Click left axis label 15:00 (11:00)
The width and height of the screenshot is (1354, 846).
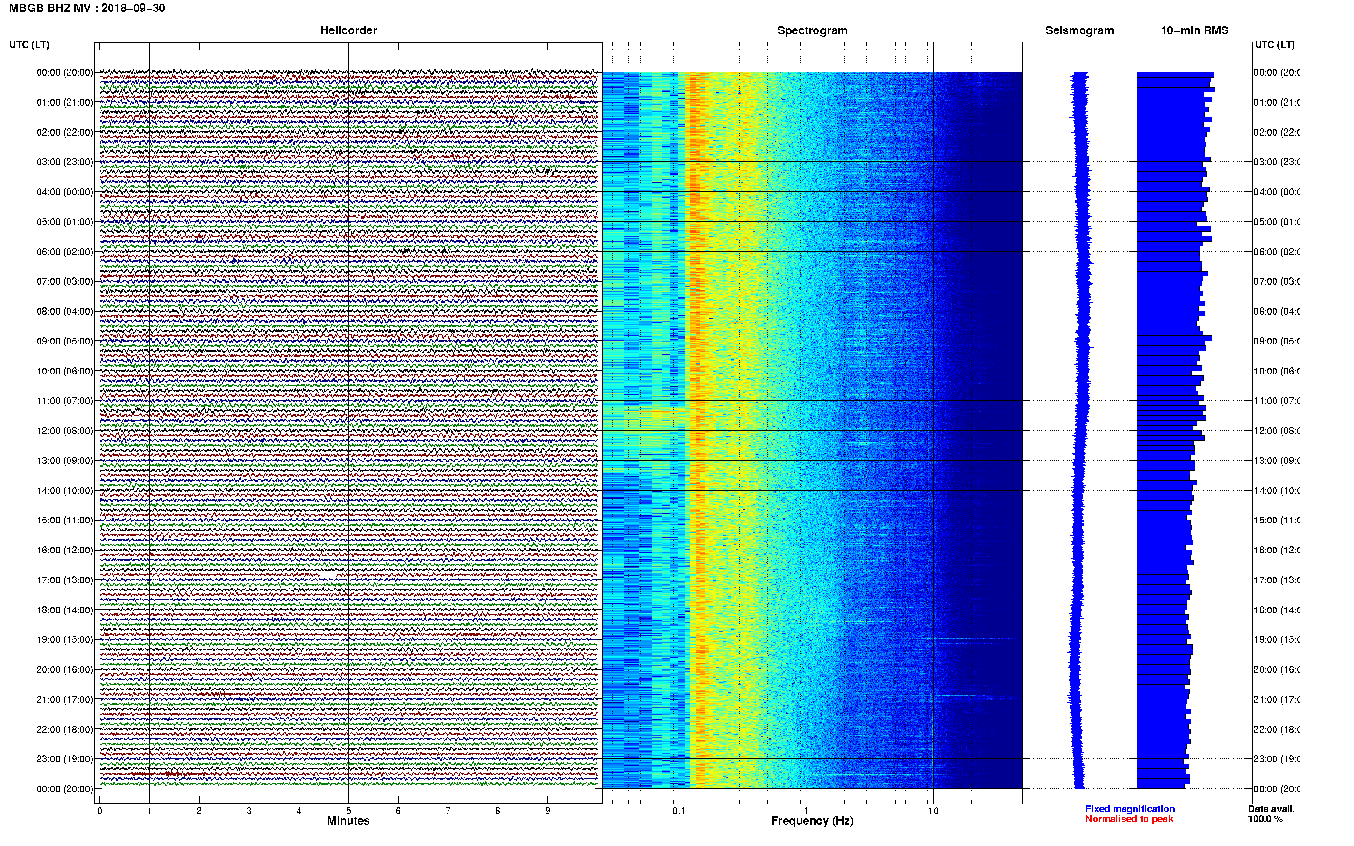pyautogui.click(x=65, y=521)
